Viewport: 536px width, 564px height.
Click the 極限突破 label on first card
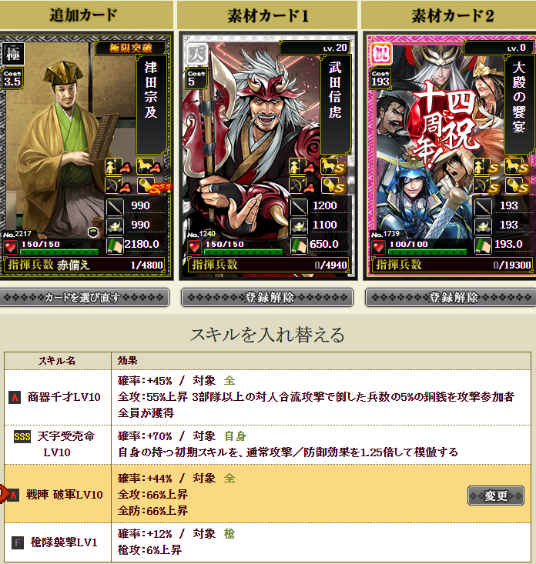[131, 48]
